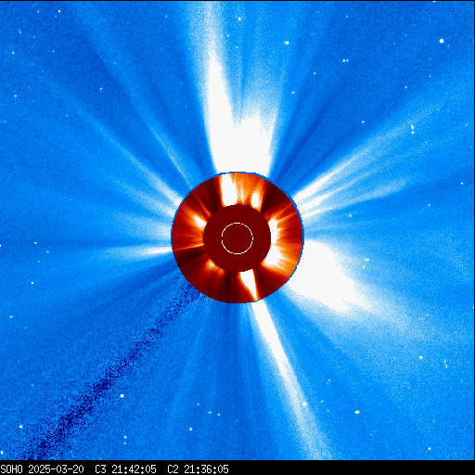The width and height of the screenshot is (475, 475).
Task: Click the bright star near the pylon shadow
Action: 122,395
